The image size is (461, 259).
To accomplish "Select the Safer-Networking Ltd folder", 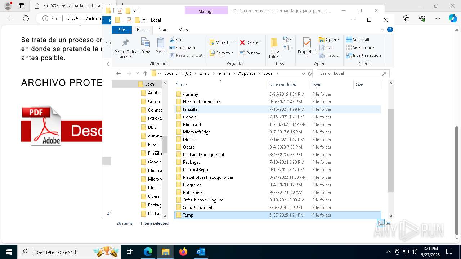I will pyautogui.click(x=277, y=200).
